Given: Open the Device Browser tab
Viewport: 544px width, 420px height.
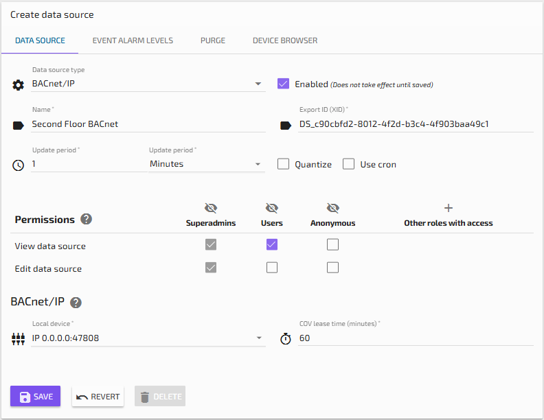Looking at the screenshot, I should coord(285,40).
